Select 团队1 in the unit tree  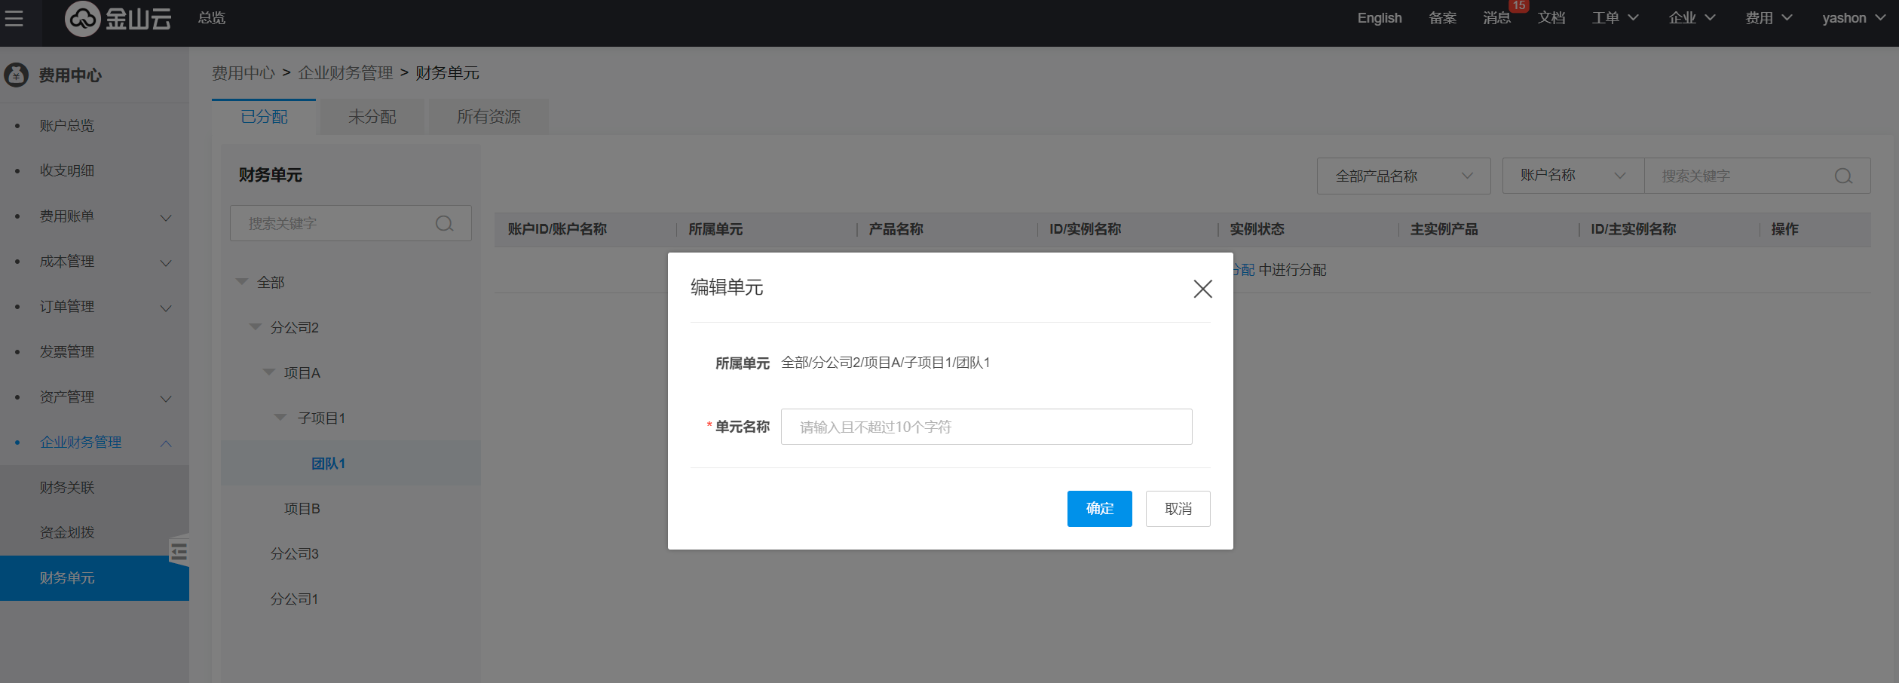tap(328, 464)
